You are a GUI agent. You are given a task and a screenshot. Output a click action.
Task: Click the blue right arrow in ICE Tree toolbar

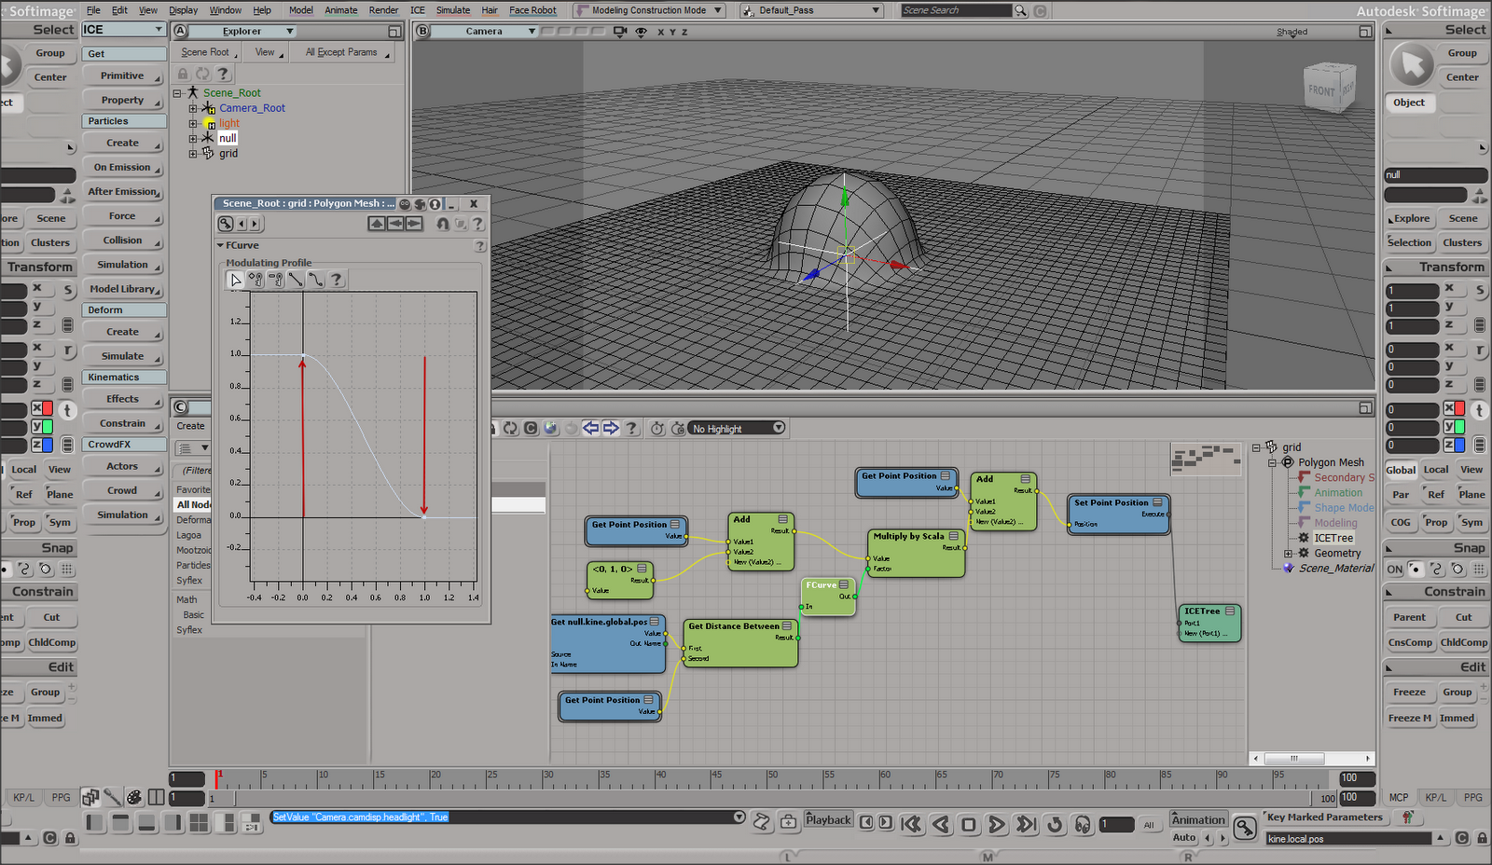[x=611, y=428]
